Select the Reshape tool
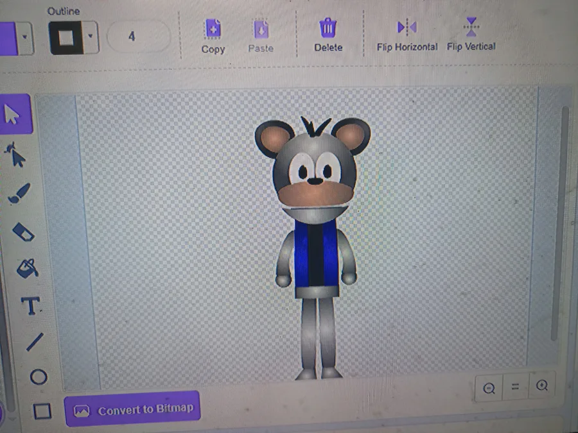Screen dimensions: 578x433 point(15,155)
